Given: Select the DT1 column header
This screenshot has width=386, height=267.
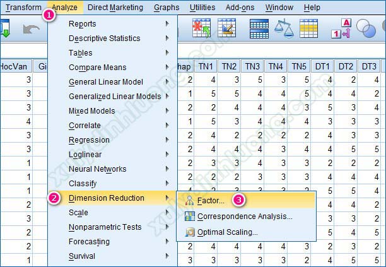Looking at the screenshot, I should tap(322, 66).
